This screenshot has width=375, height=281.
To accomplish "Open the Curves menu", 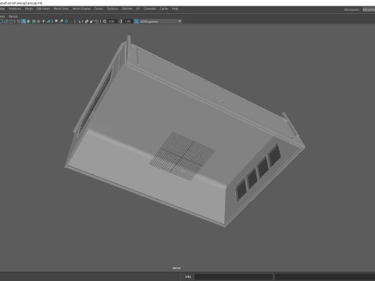I will click(98, 9).
